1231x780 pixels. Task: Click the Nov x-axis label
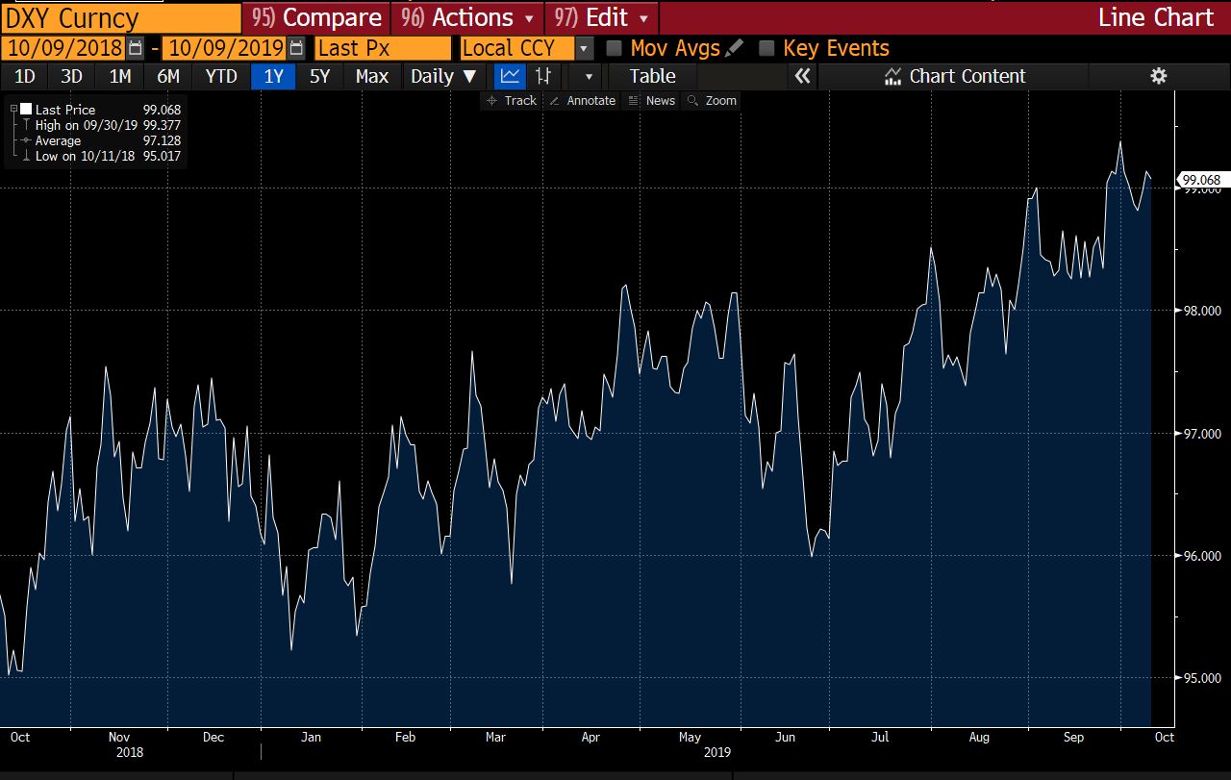(x=120, y=738)
